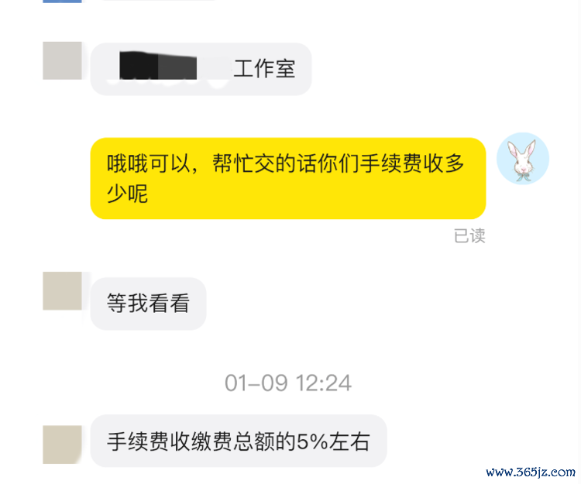Click the dark grey redacted block before 工作室
The height and width of the screenshot is (484, 581).
coord(177,67)
